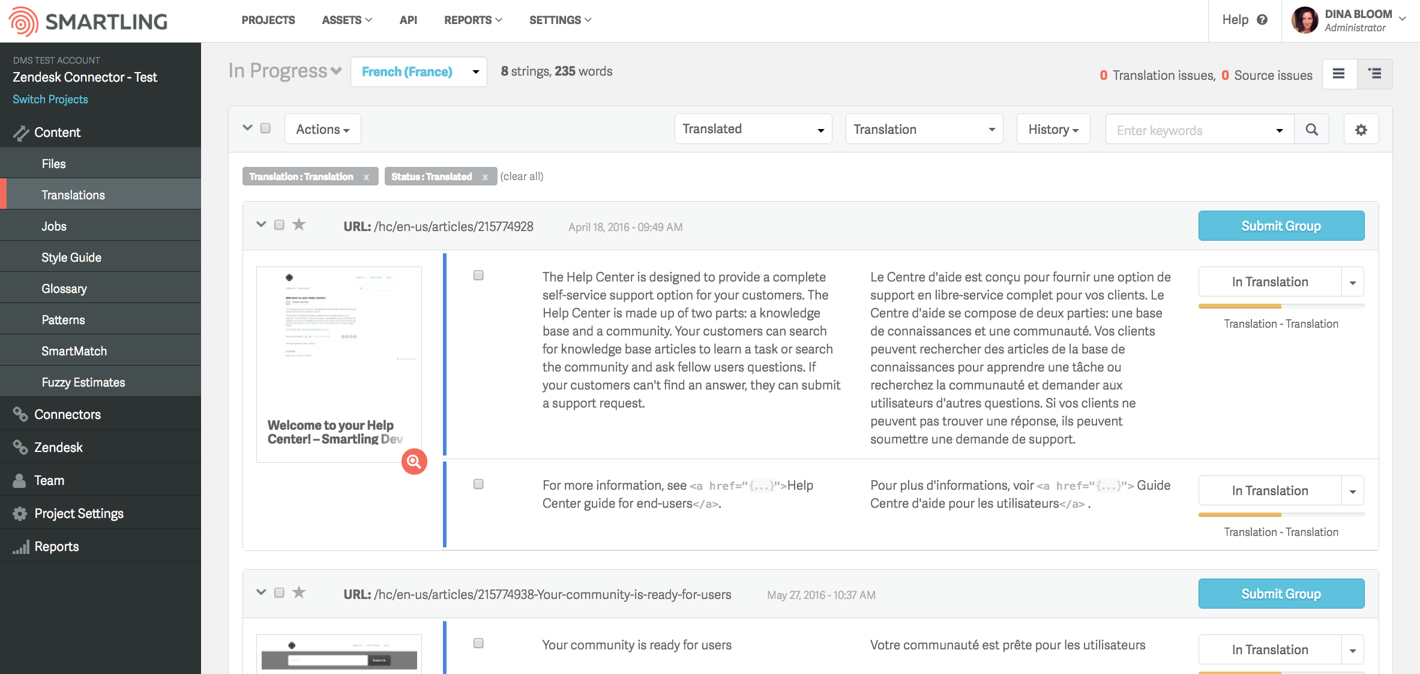Image resolution: width=1420 pixels, height=674 pixels.
Task: Switch to compact list view icon
Action: click(x=1338, y=74)
